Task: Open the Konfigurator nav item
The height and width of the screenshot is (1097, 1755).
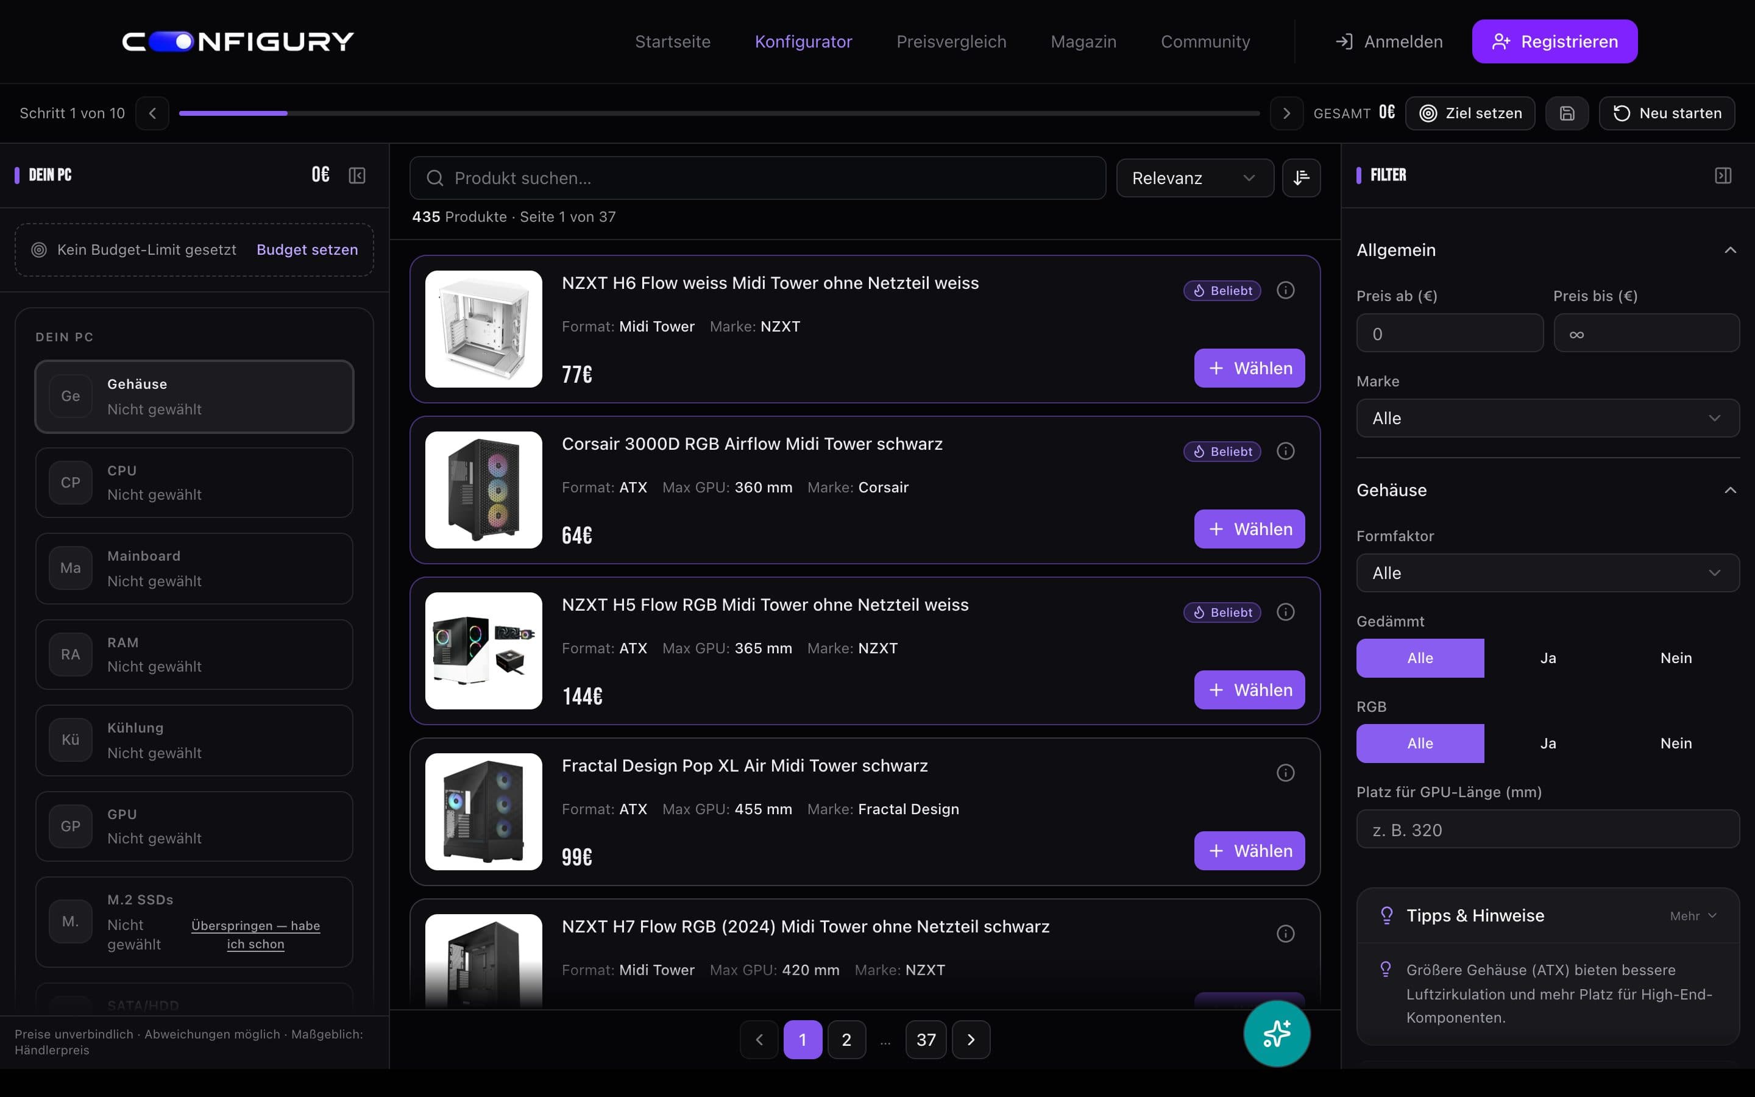Action: (803, 41)
